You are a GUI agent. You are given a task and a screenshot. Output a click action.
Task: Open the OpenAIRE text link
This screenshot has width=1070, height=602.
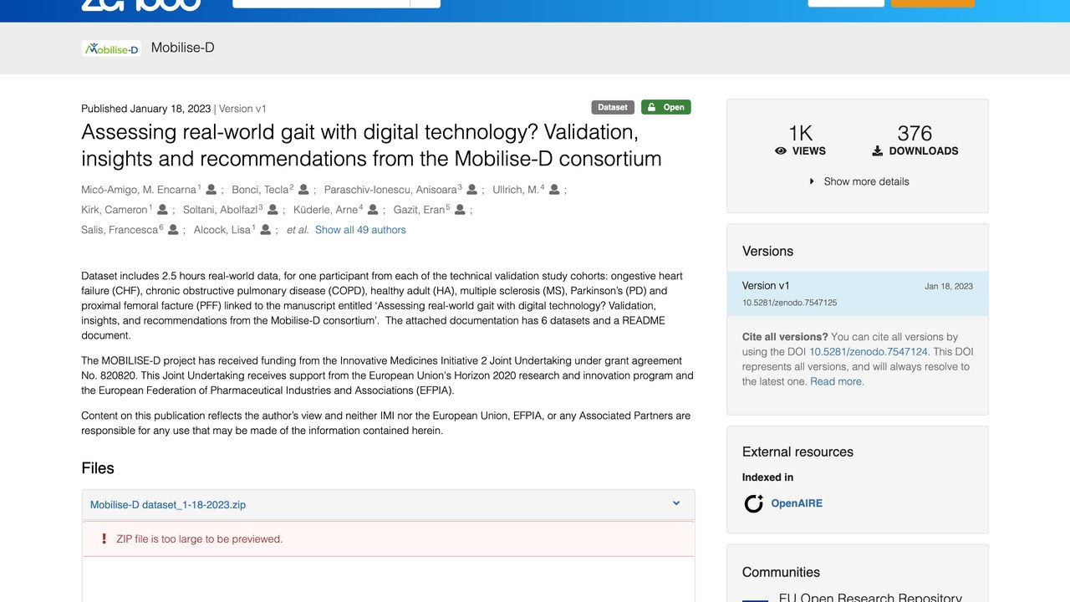tap(797, 503)
